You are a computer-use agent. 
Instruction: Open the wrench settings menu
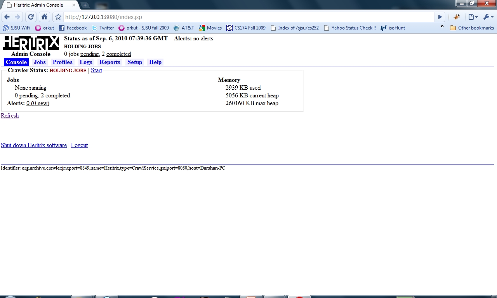[x=488, y=17]
